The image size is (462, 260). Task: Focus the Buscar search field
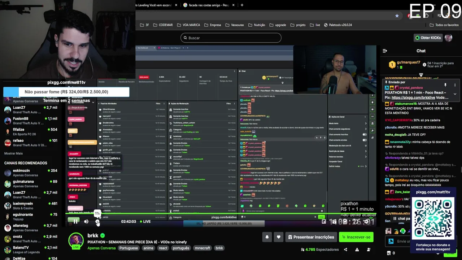(x=231, y=38)
